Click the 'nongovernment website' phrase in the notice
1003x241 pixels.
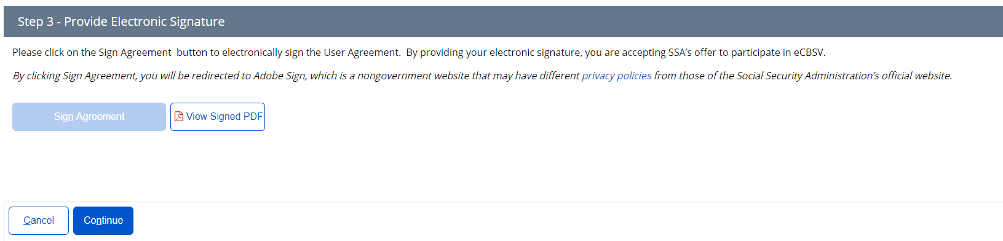413,76
